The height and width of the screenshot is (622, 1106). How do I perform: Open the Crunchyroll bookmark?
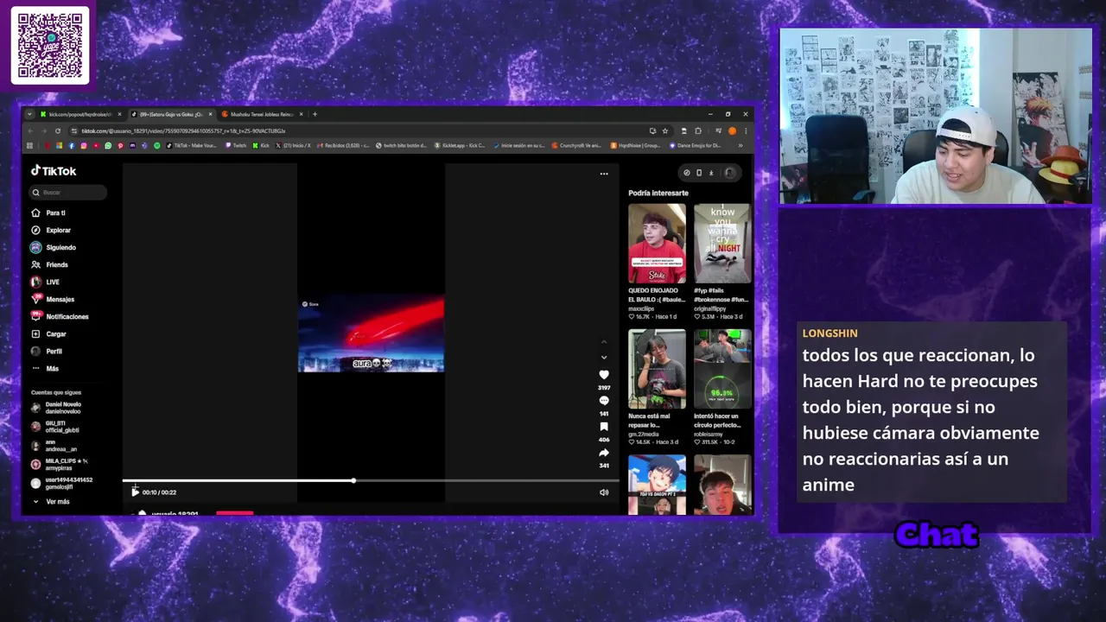(x=576, y=145)
